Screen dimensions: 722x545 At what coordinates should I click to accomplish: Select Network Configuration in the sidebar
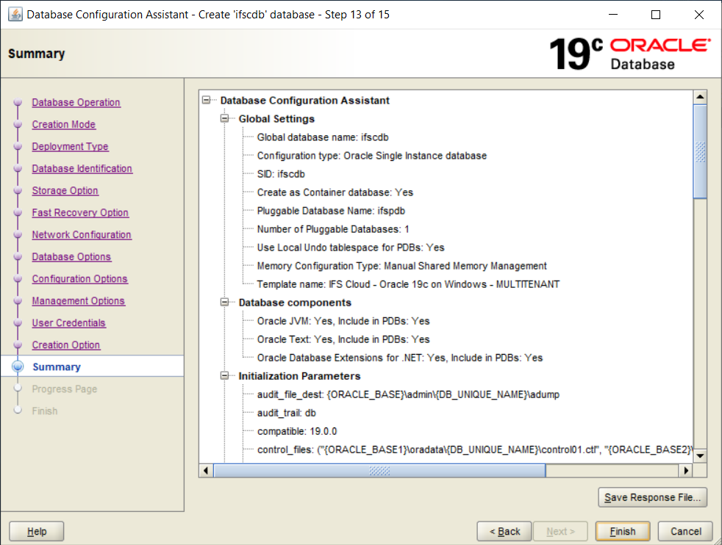click(x=81, y=235)
